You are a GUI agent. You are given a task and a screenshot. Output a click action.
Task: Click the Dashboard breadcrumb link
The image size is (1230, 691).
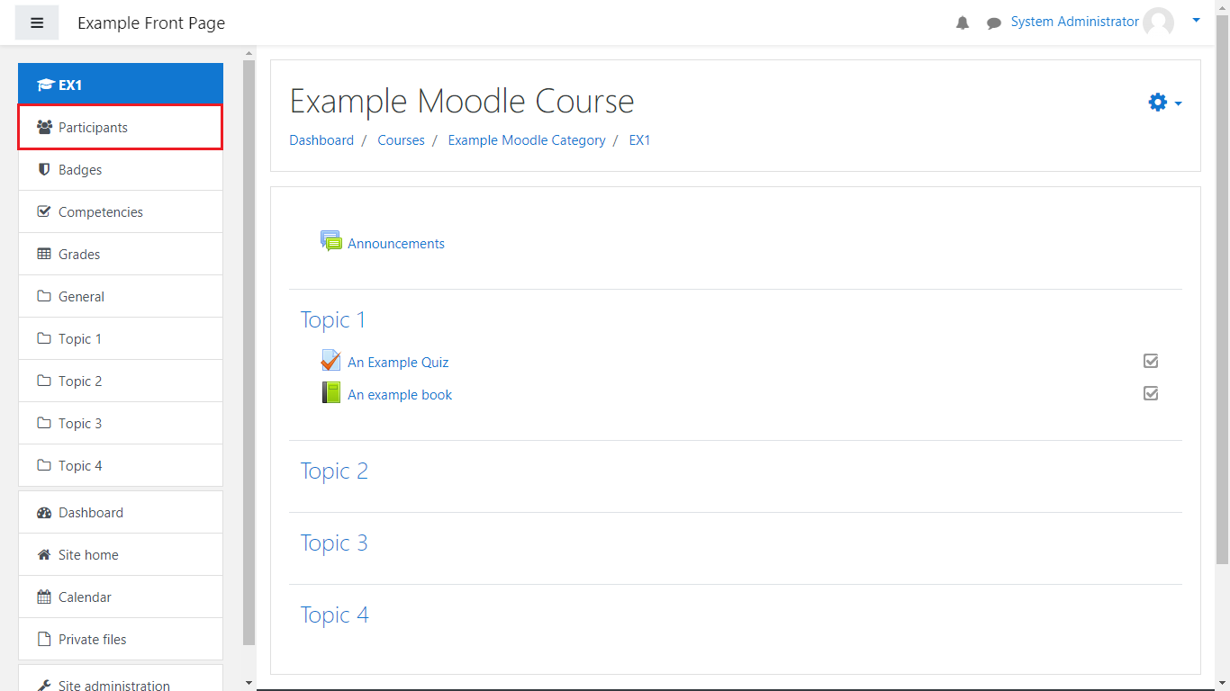pyautogui.click(x=321, y=140)
